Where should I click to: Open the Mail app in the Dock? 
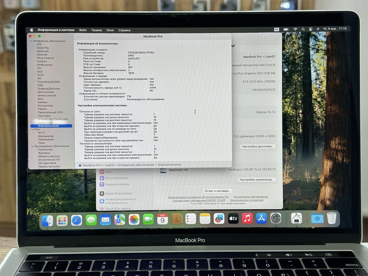click(105, 220)
